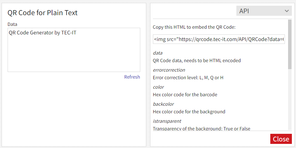Click the 'Hex color code for the barcode' text
The image size is (296, 148).
(185, 95)
